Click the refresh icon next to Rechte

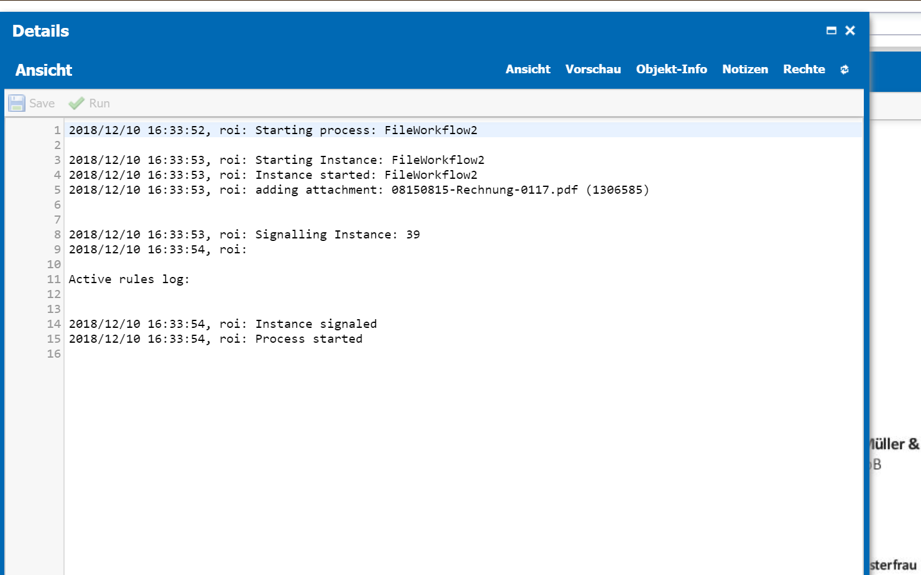coord(844,70)
